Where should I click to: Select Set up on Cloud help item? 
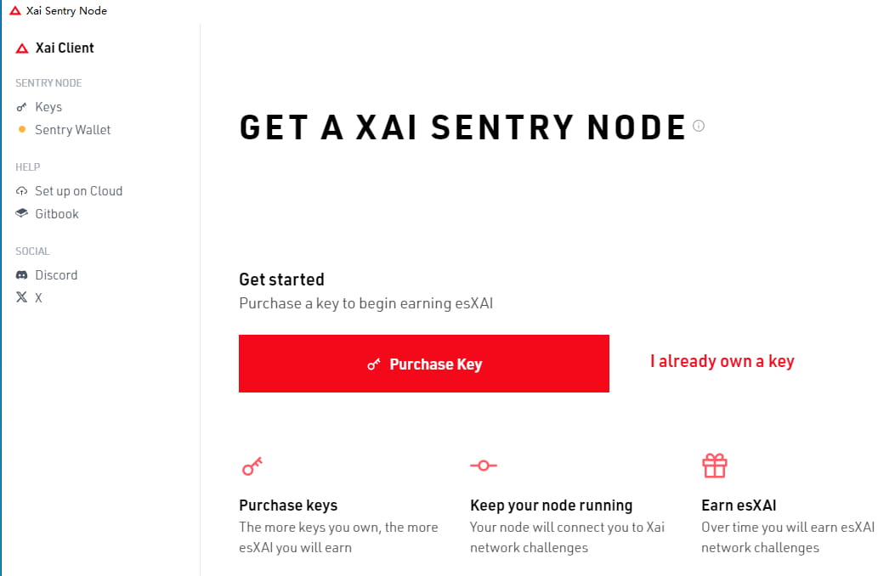(78, 191)
